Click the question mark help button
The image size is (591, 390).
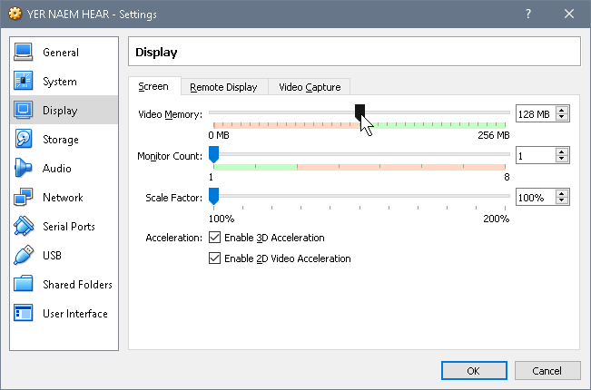point(528,14)
